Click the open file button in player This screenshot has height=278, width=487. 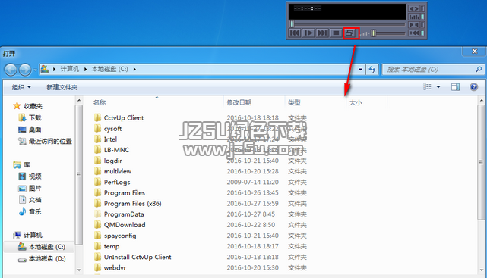(350, 33)
